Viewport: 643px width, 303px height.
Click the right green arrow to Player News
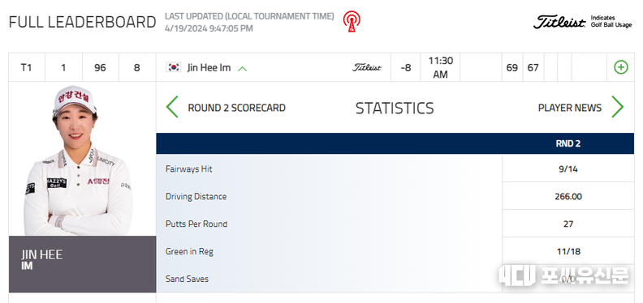tap(617, 107)
